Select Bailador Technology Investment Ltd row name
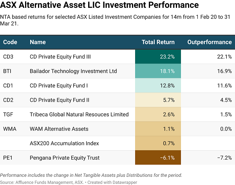Image resolution: width=235 pixels, height=185 pixels. 73,71
